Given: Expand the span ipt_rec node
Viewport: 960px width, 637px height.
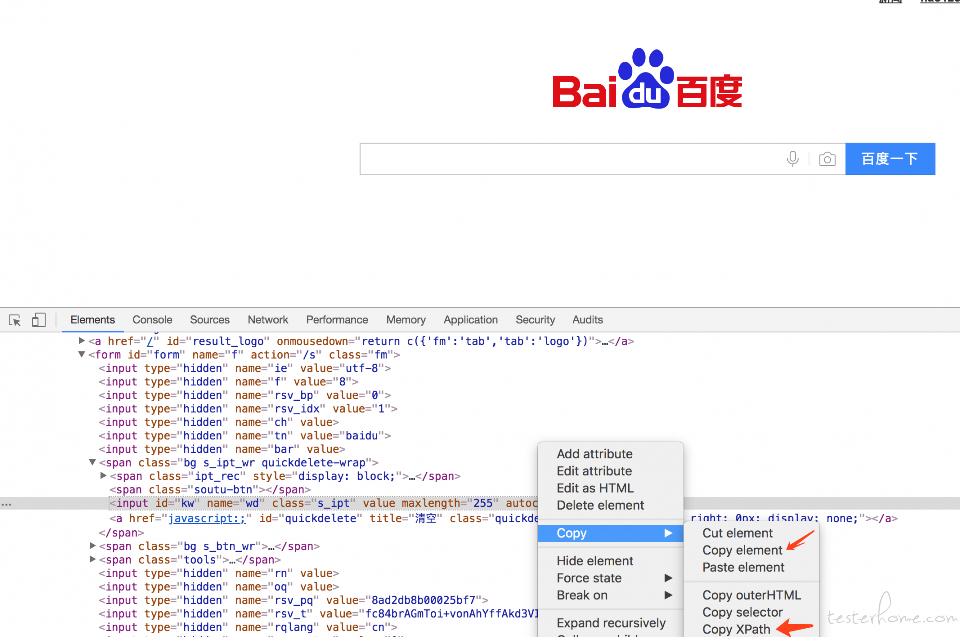Looking at the screenshot, I should (x=103, y=476).
